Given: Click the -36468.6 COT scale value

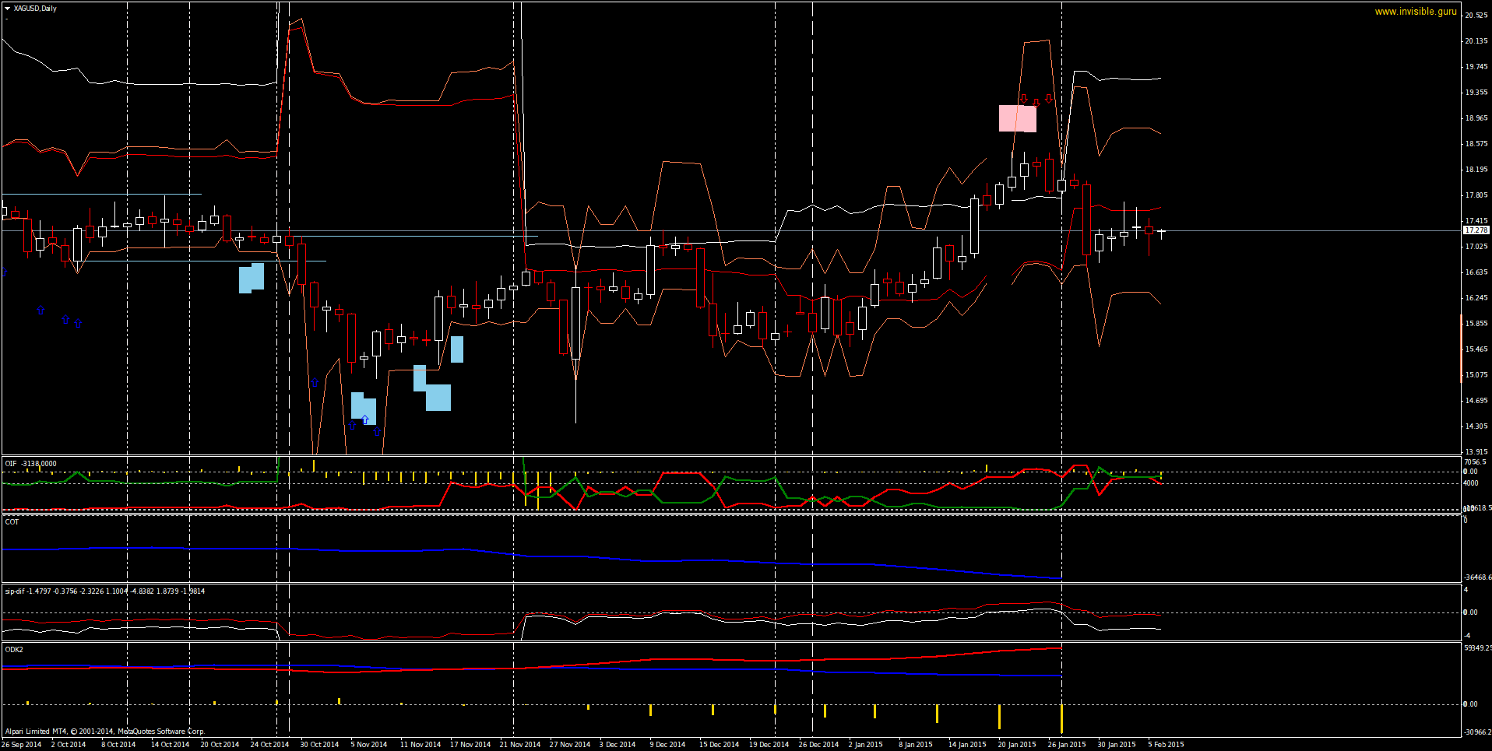Looking at the screenshot, I should coord(1477,577).
